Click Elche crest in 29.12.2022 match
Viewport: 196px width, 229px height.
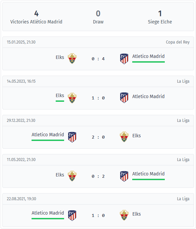[124, 137]
